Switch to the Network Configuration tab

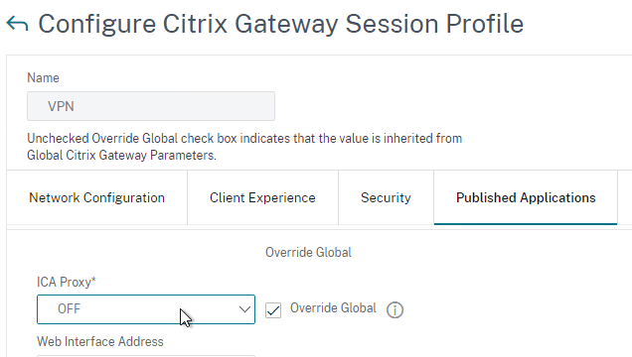pyautogui.click(x=96, y=197)
